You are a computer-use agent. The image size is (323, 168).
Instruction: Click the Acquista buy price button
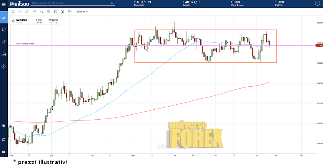pos(53,21)
